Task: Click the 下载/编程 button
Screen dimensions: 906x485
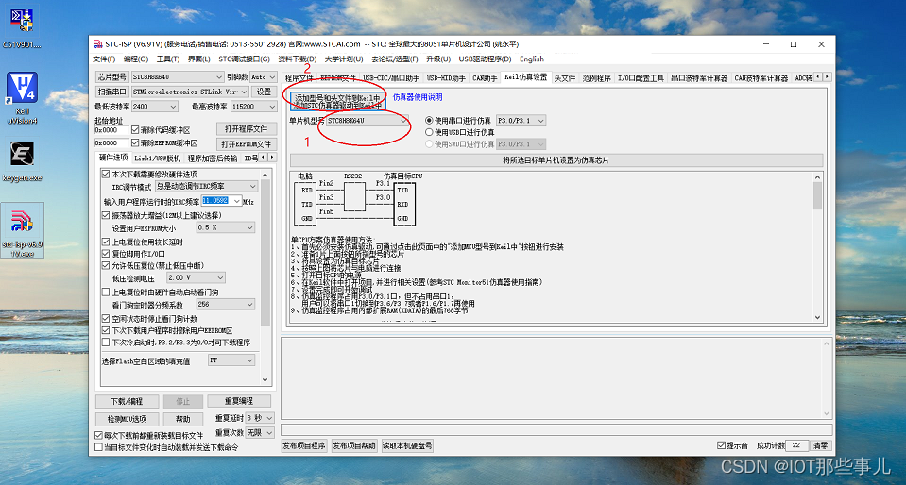Action: pyautogui.click(x=127, y=401)
